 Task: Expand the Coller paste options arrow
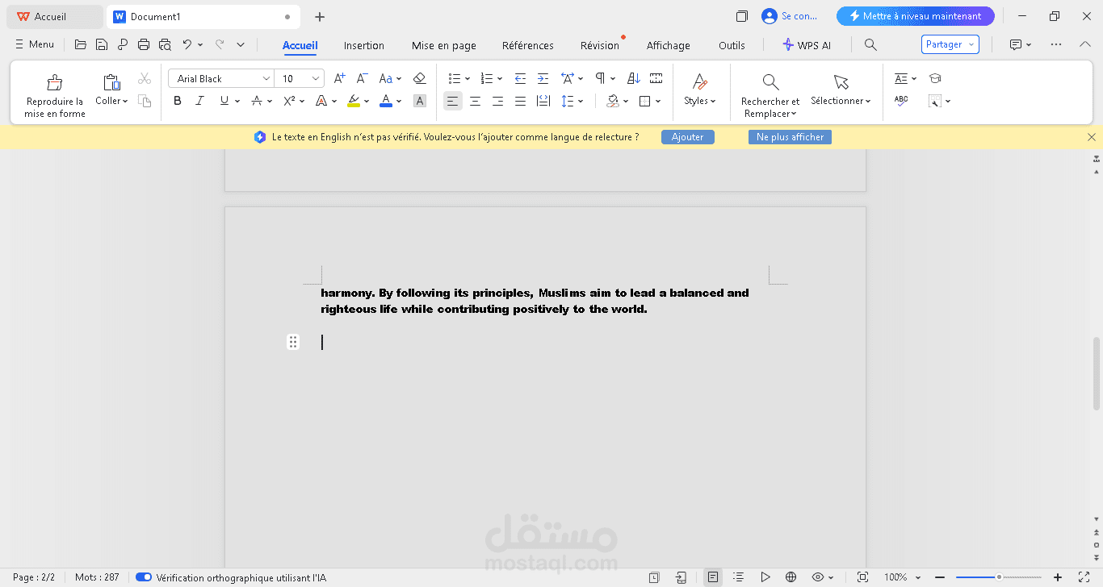click(125, 102)
